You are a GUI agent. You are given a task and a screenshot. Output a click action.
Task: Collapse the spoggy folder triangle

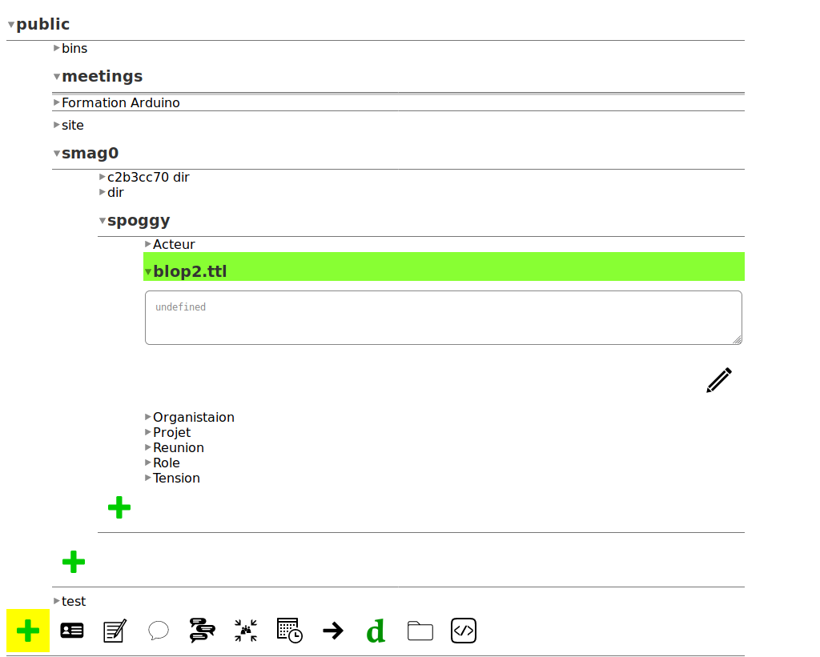102,221
